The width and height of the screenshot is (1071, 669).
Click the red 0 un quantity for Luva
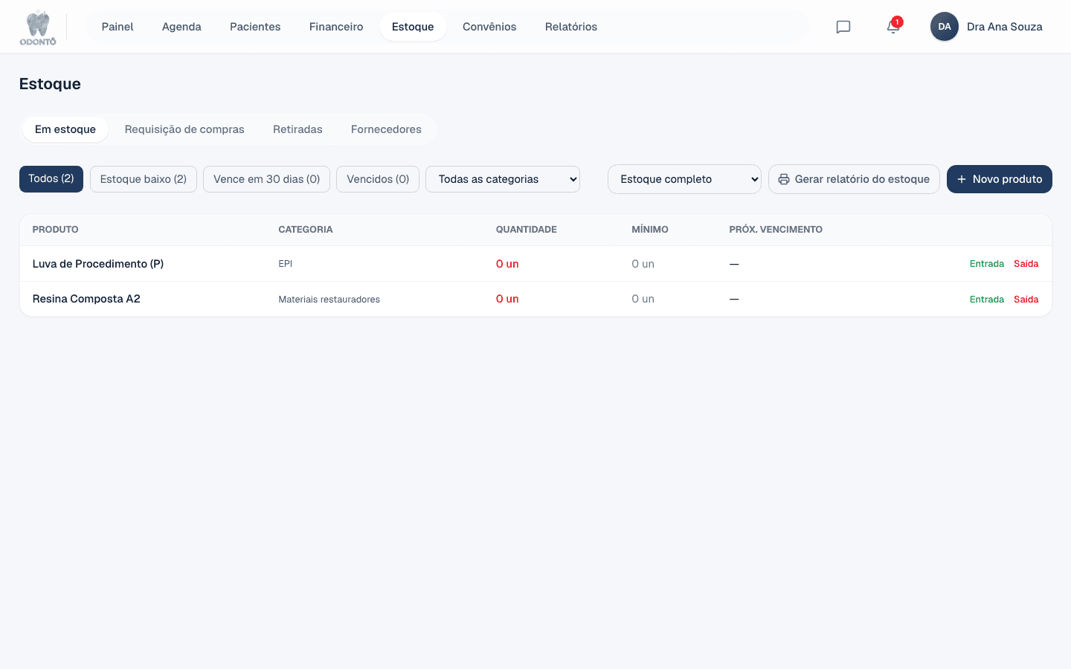click(x=507, y=264)
